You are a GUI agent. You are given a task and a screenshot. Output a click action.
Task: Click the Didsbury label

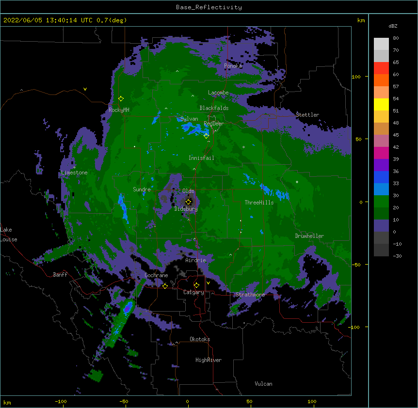point(186,209)
